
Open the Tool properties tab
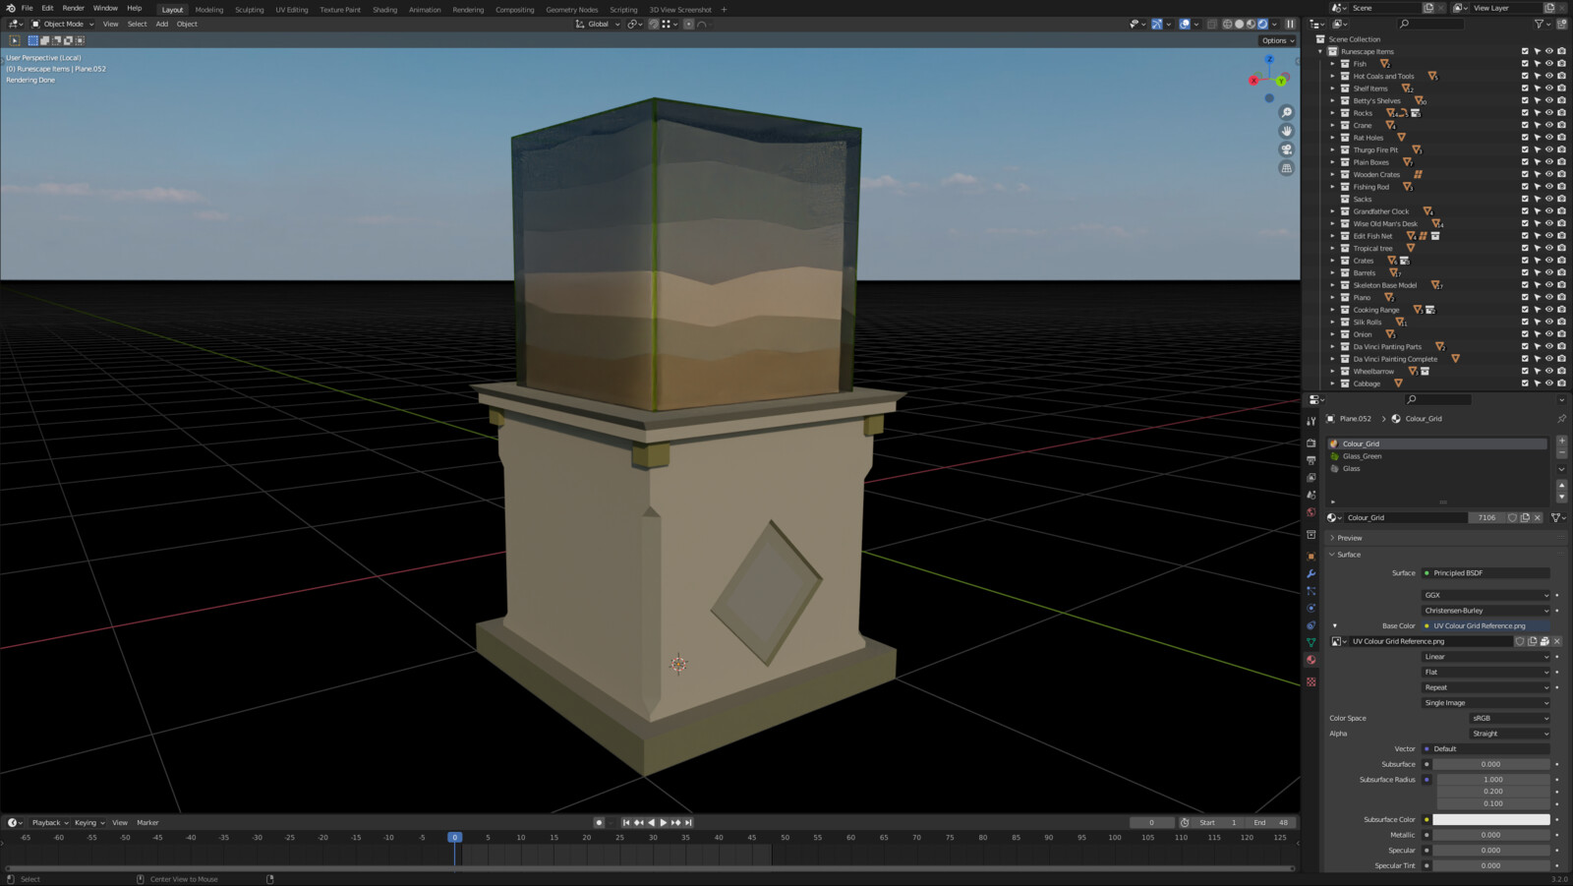pyautogui.click(x=1311, y=421)
